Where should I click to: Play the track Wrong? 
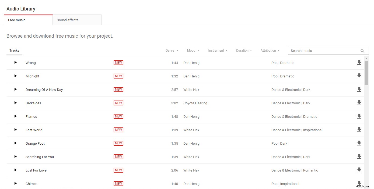(x=15, y=62)
